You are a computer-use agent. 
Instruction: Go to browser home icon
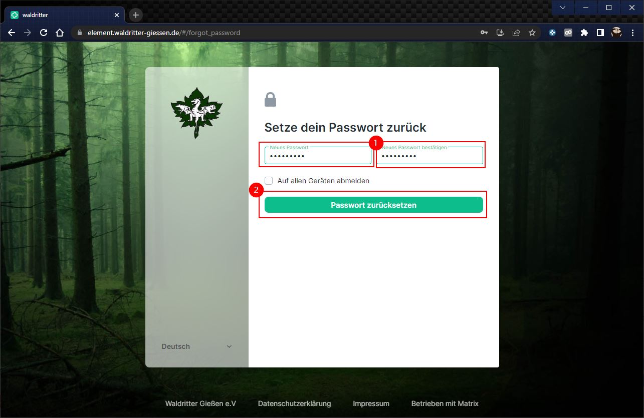pos(60,33)
